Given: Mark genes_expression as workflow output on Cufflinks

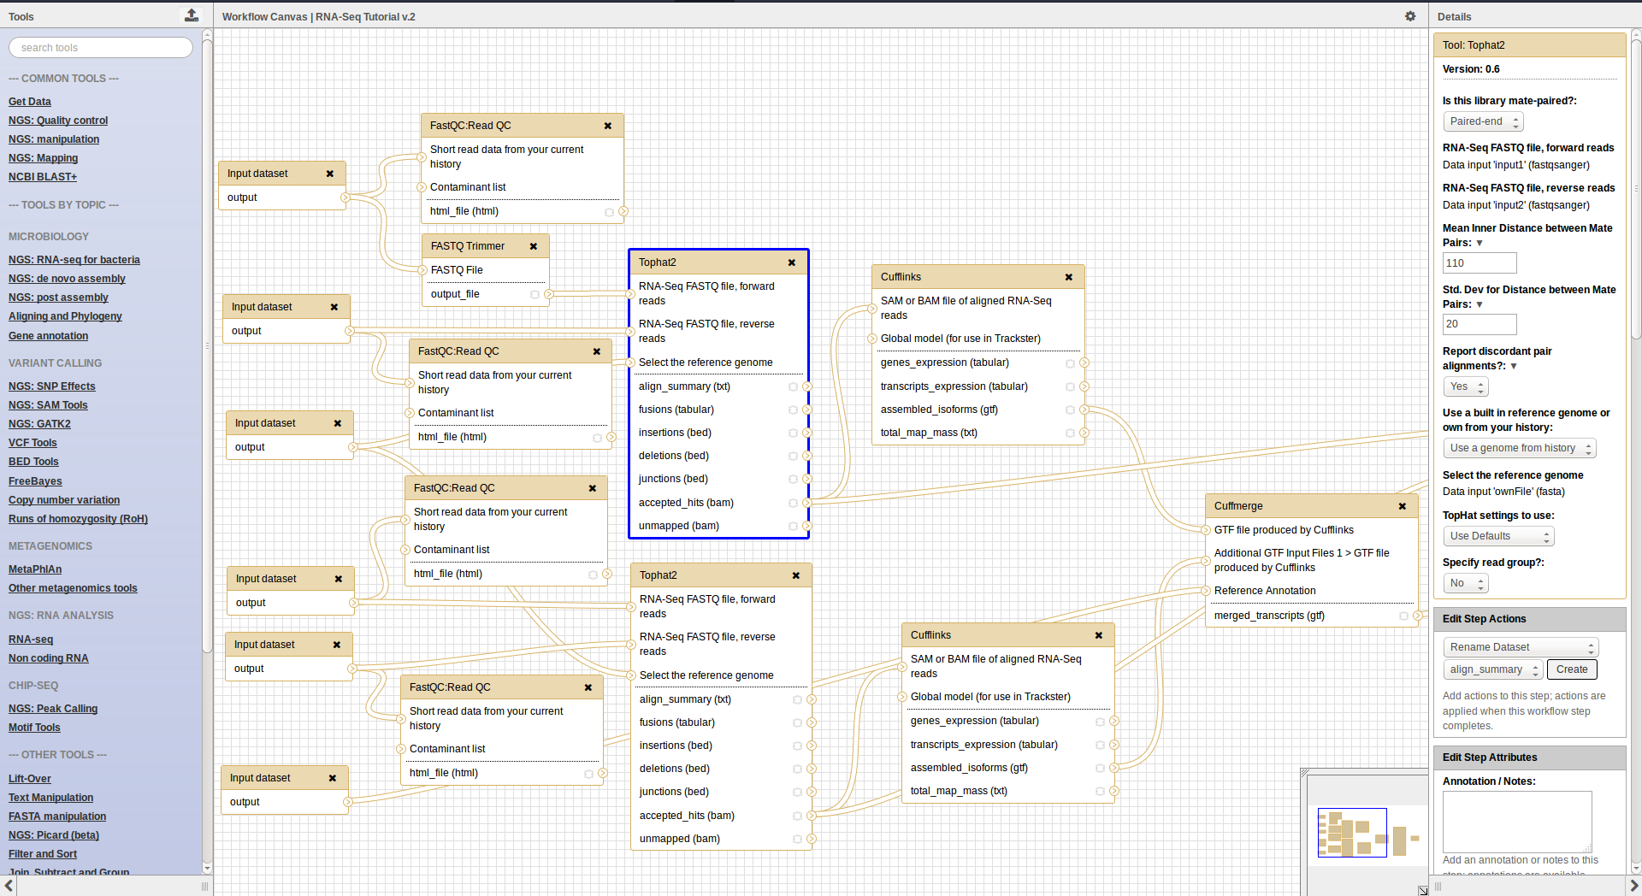Looking at the screenshot, I should 1070,363.
